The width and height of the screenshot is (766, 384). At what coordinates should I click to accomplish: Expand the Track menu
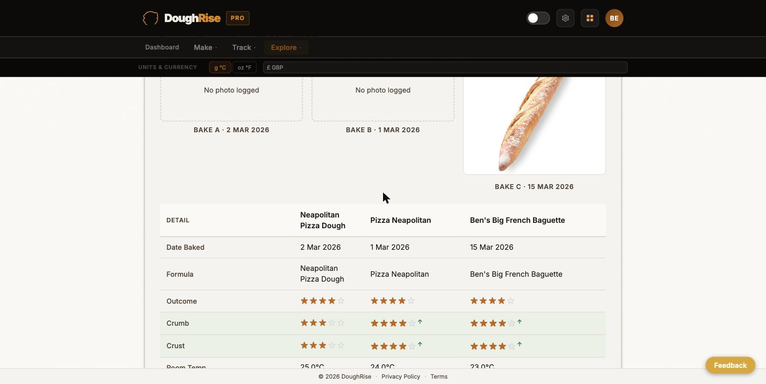244,48
